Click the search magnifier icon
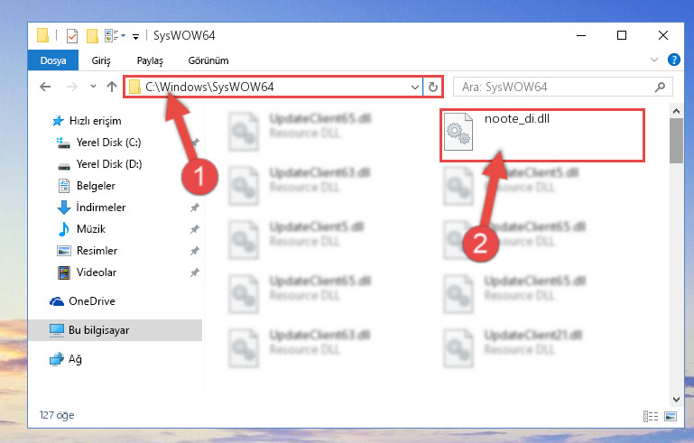 point(660,87)
